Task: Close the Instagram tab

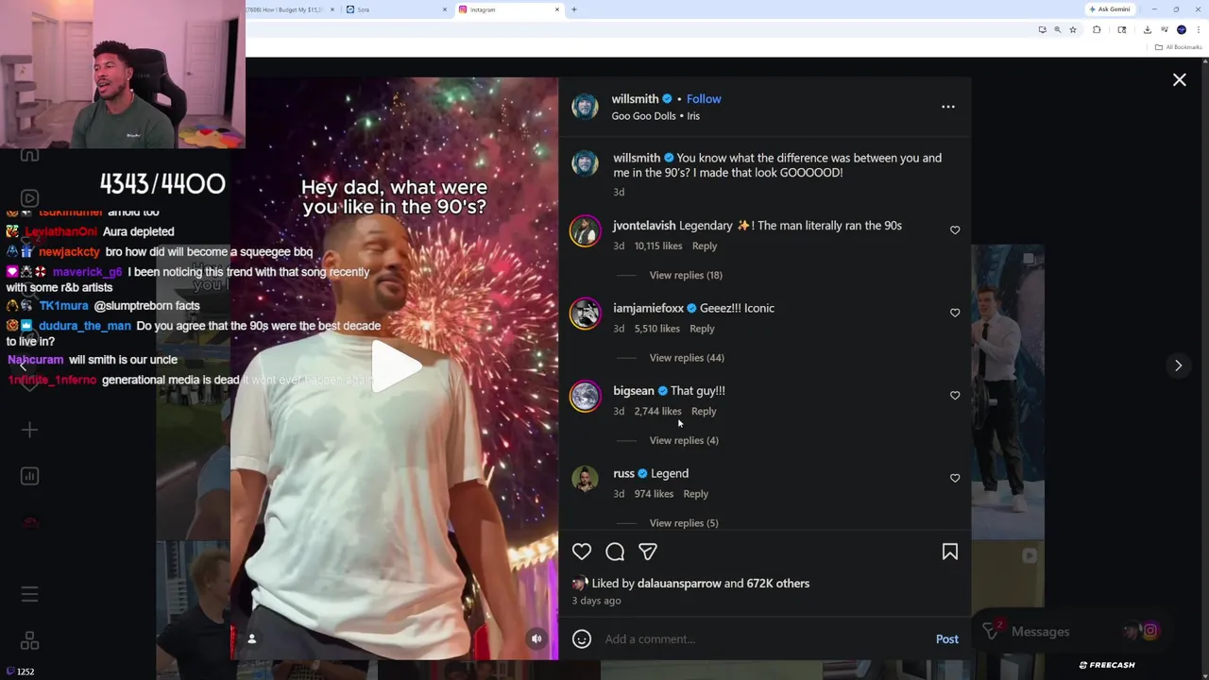Action: [557, 9]
